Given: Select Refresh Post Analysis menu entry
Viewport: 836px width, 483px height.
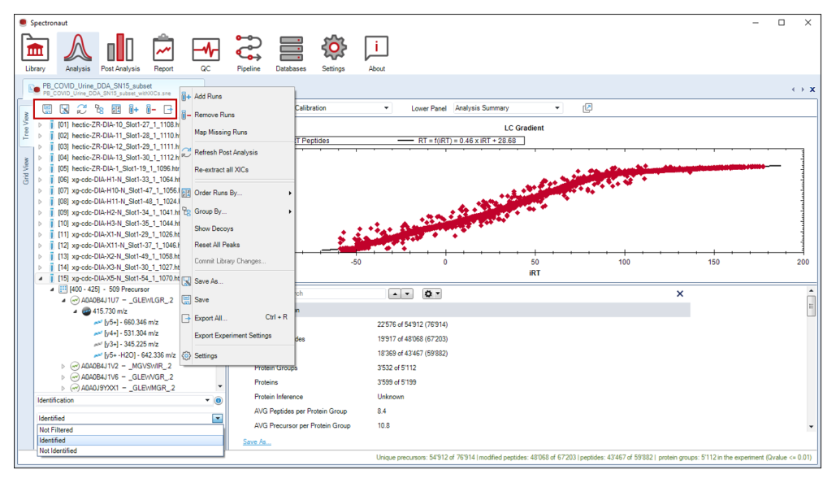Looking at the screenshot, I should pyautogui.click(x=237, y=152).
